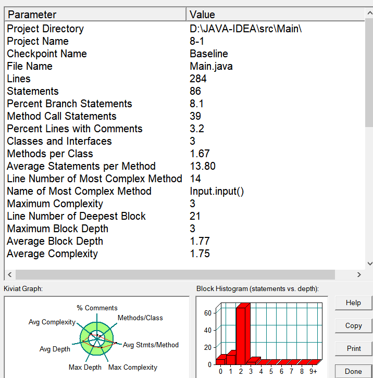Click the Max Depth label in Kiviat graph
The width and height of the screenshot is (373, 378).
click(x=85, y=368)
